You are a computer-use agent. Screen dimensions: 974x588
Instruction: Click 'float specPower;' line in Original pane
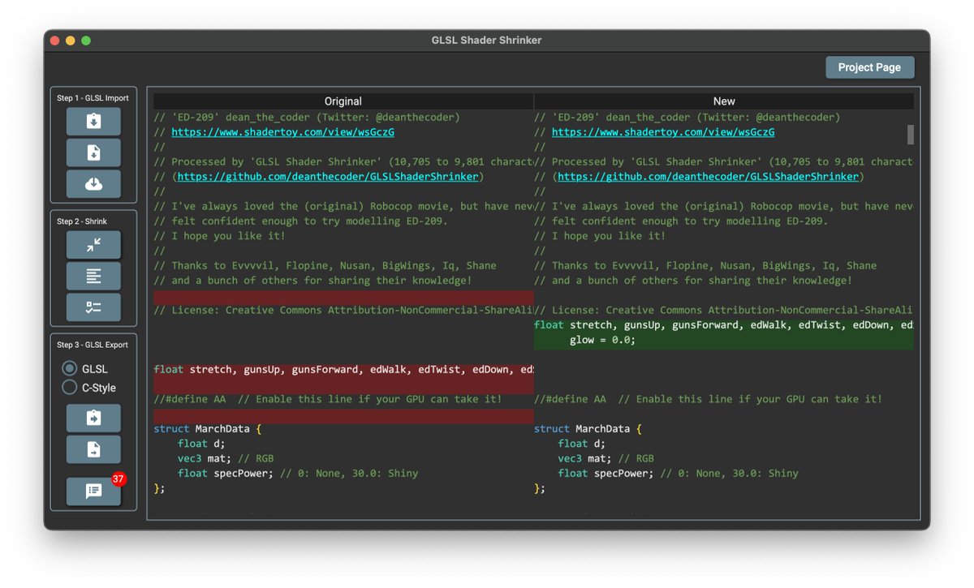(298, 474)
